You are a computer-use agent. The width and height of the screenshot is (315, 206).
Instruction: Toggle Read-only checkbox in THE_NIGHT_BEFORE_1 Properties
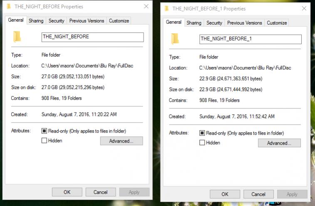[x=202, y=133]
